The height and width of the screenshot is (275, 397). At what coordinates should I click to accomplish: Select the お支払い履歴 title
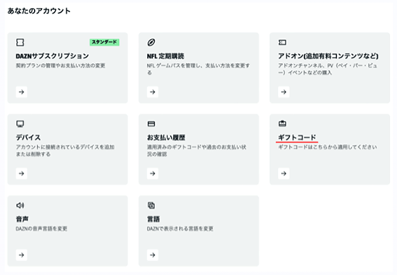pos(166,137)
